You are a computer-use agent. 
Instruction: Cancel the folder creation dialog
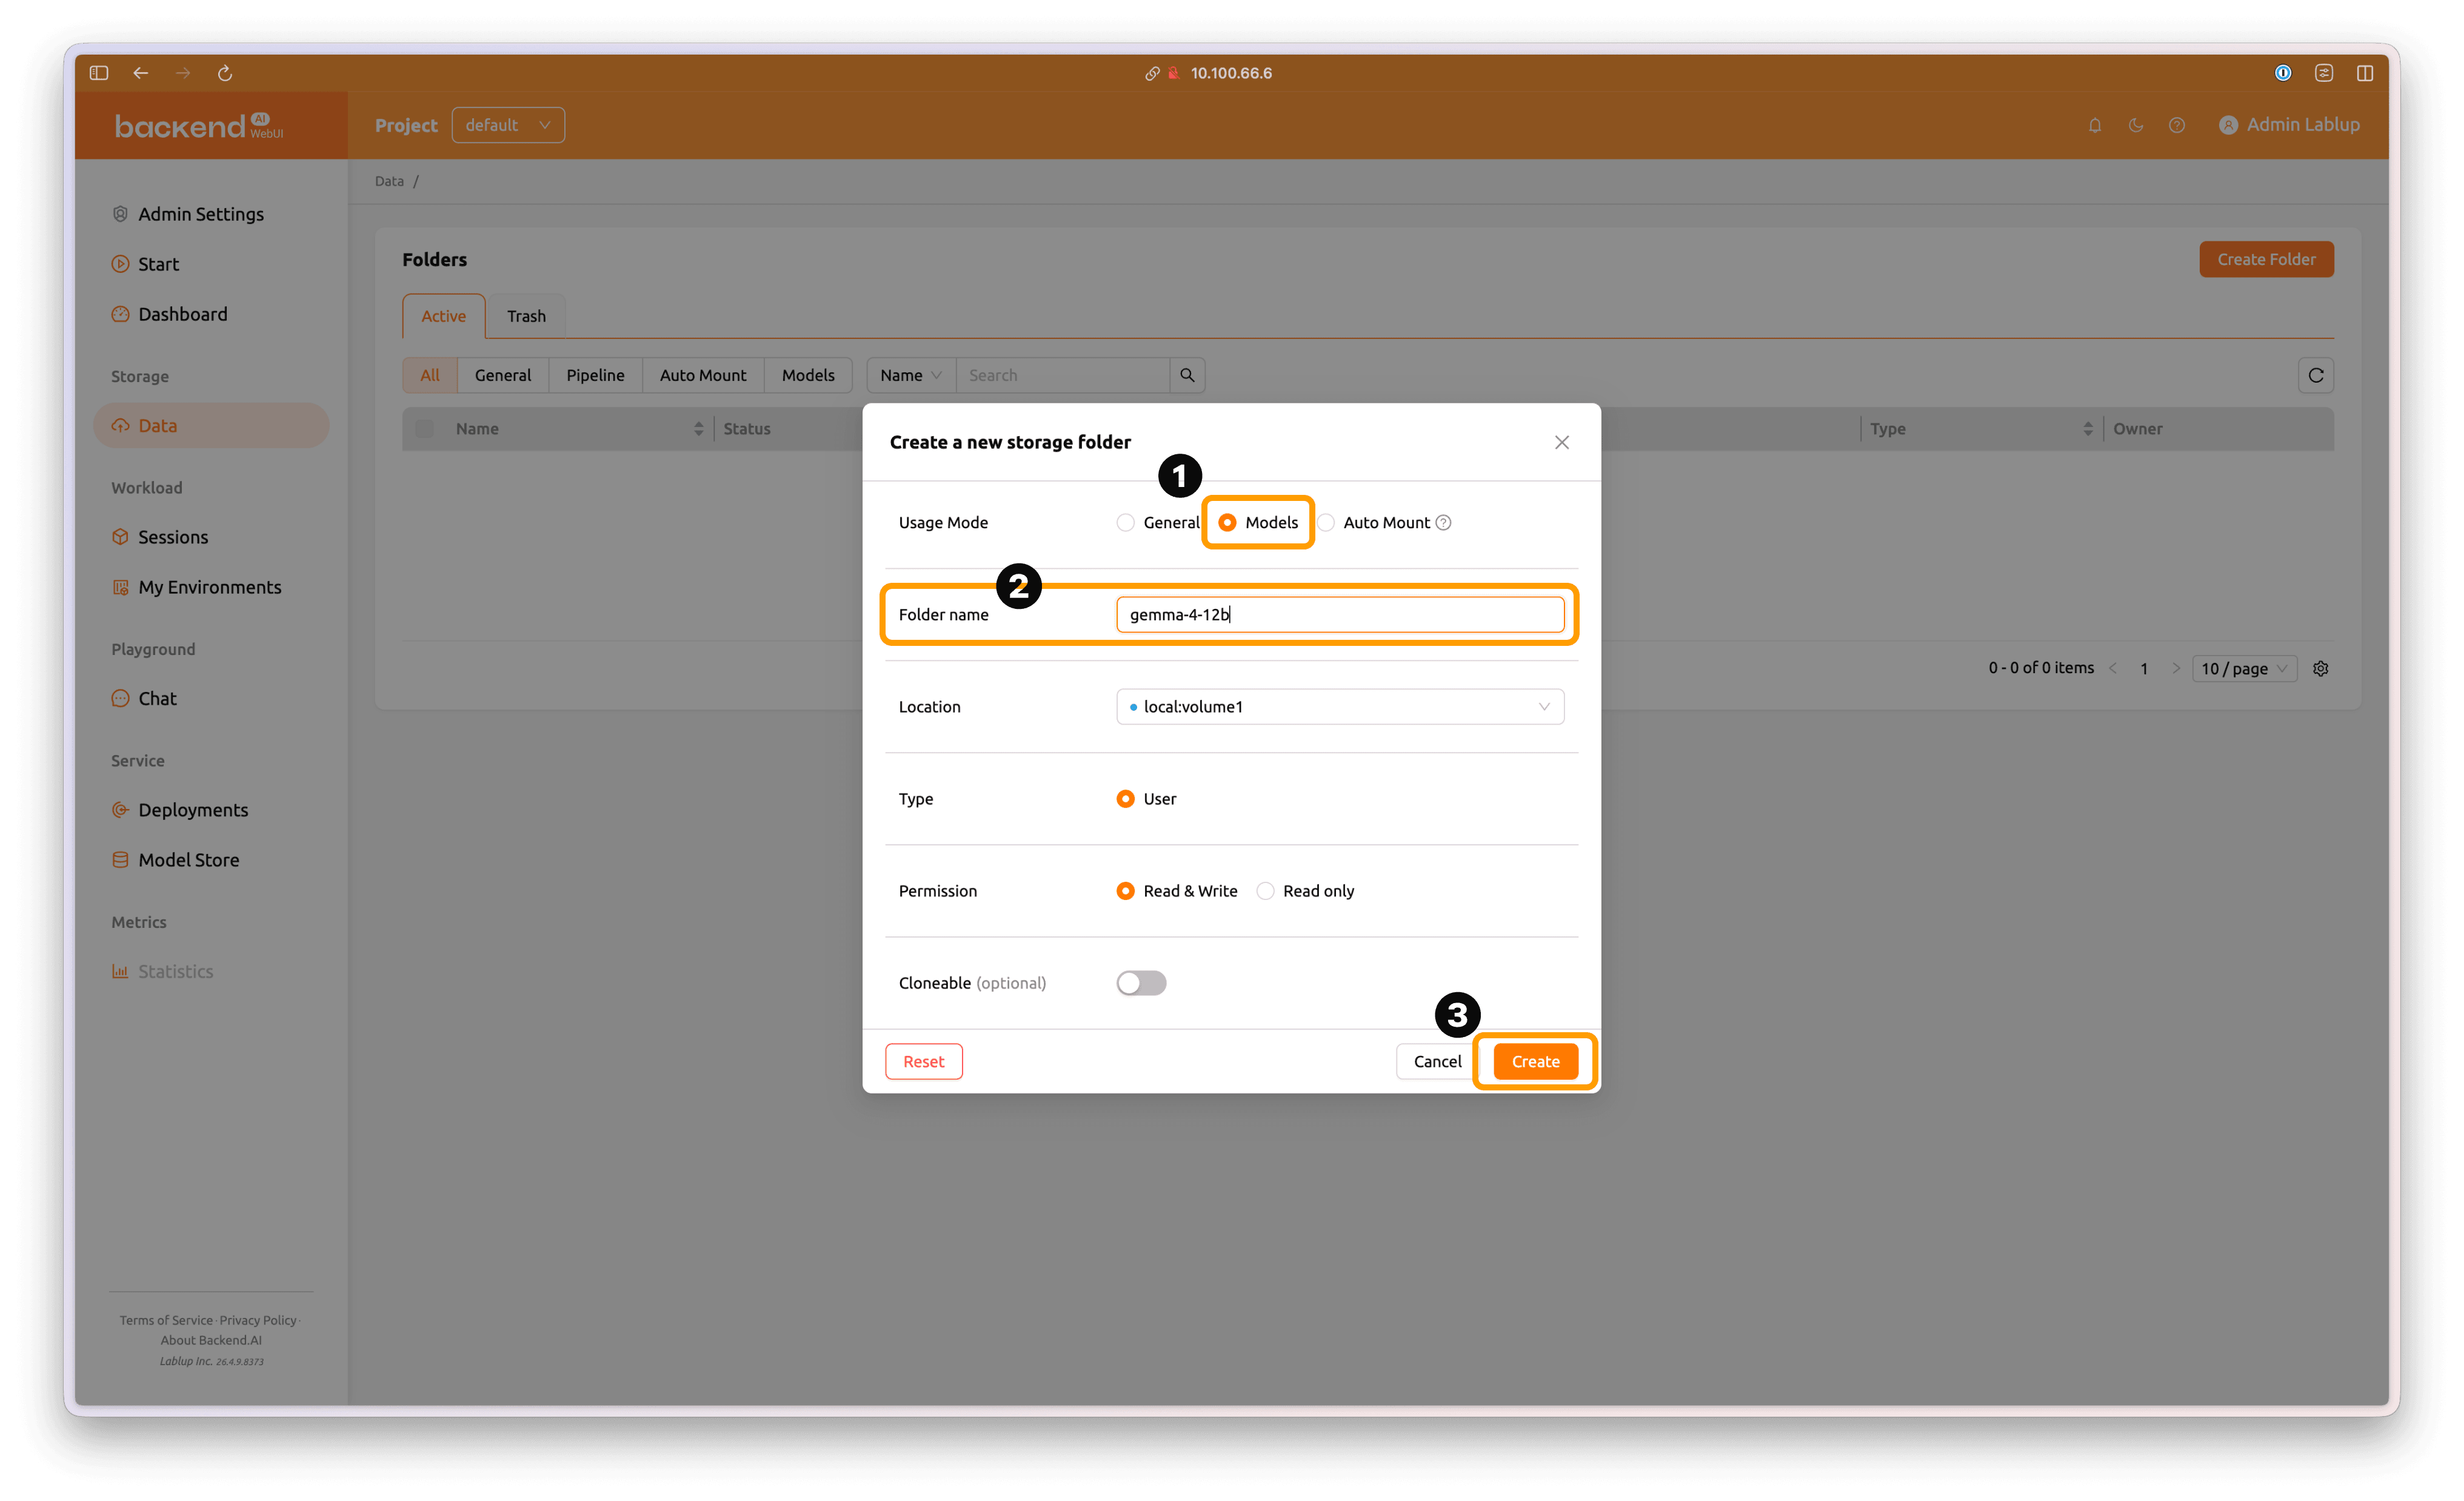(x=1437, y=1062)
